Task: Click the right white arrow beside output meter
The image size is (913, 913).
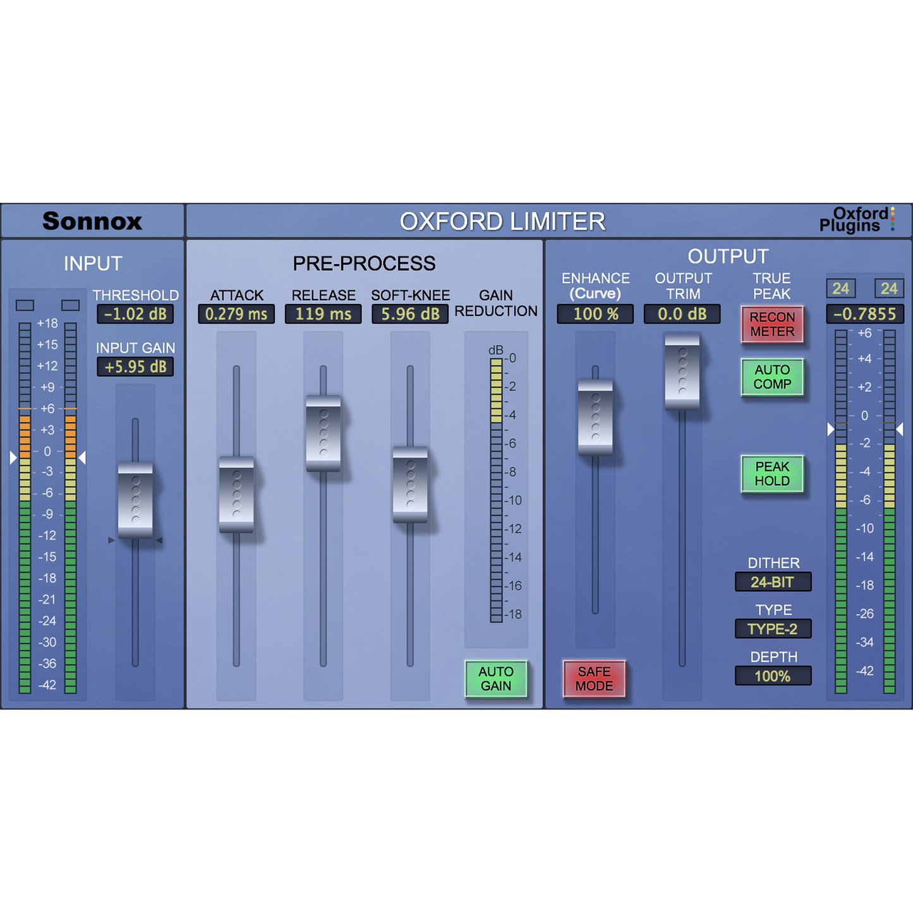Action: pos(900,430)
